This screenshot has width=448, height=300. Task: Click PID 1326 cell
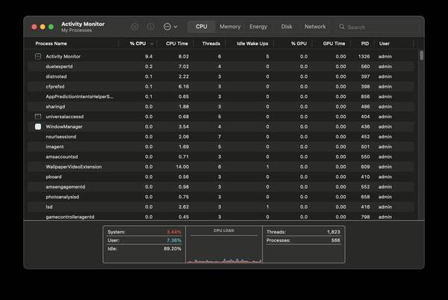[364, 56]
